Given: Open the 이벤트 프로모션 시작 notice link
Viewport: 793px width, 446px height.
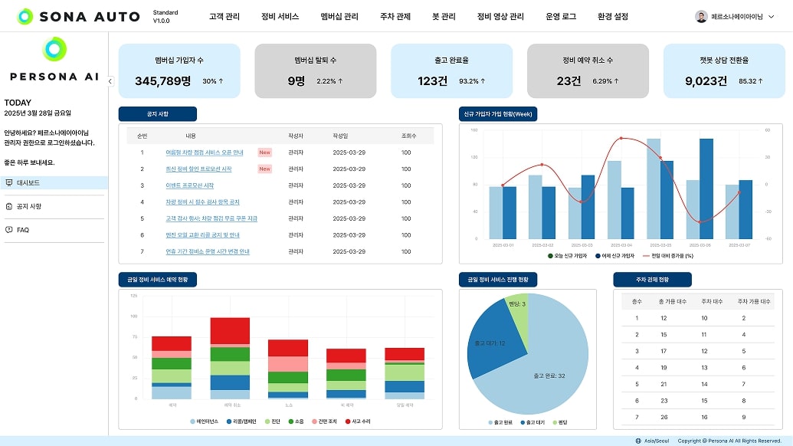Looking at the screenshot, I should pos(190,185).
